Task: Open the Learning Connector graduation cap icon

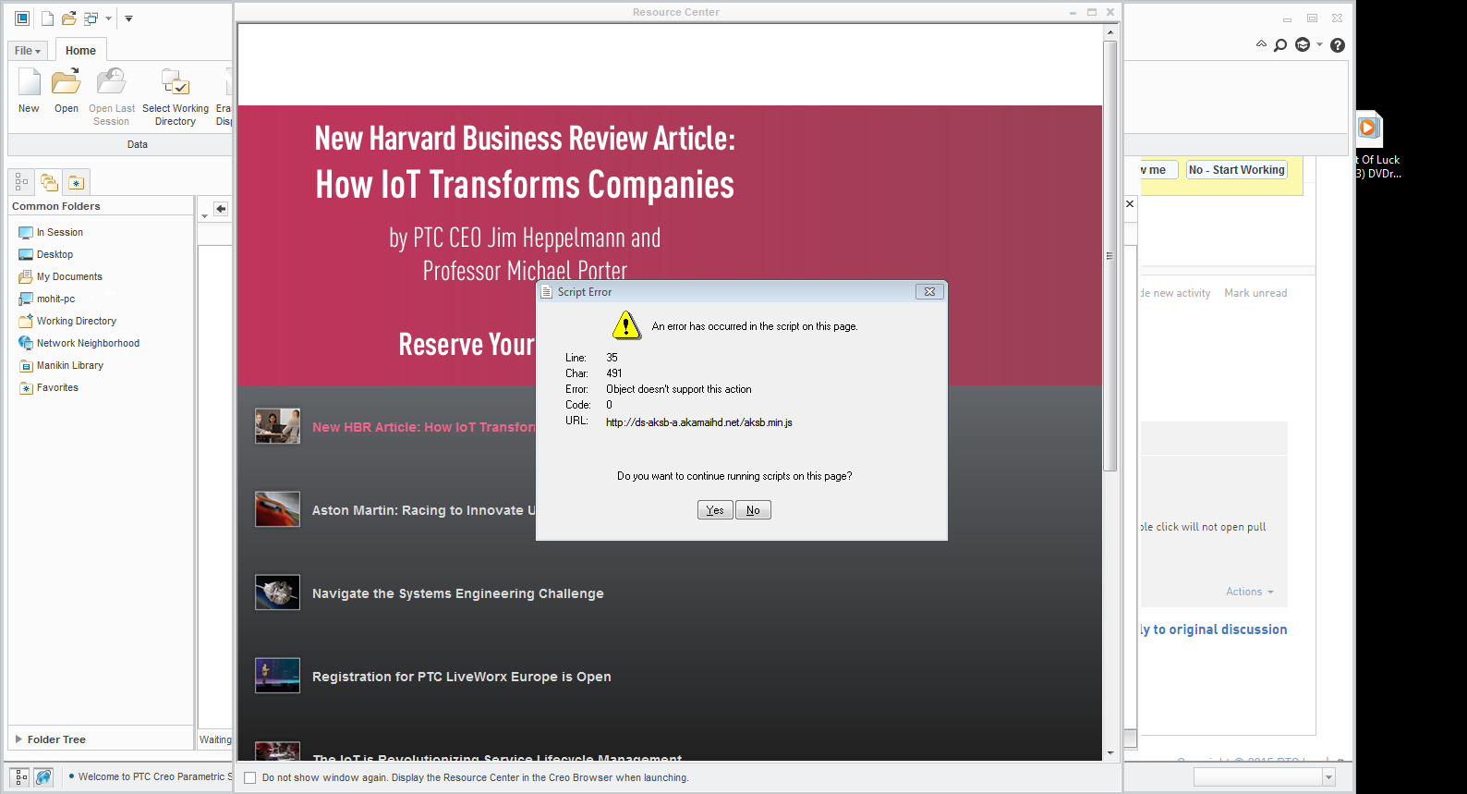Action: coord(1303,44)
